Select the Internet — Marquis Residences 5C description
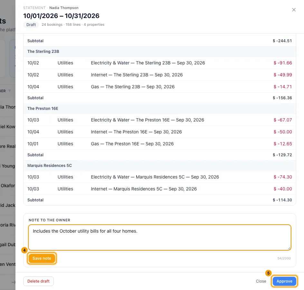304x290 pixels. click(x=144, y=189)
